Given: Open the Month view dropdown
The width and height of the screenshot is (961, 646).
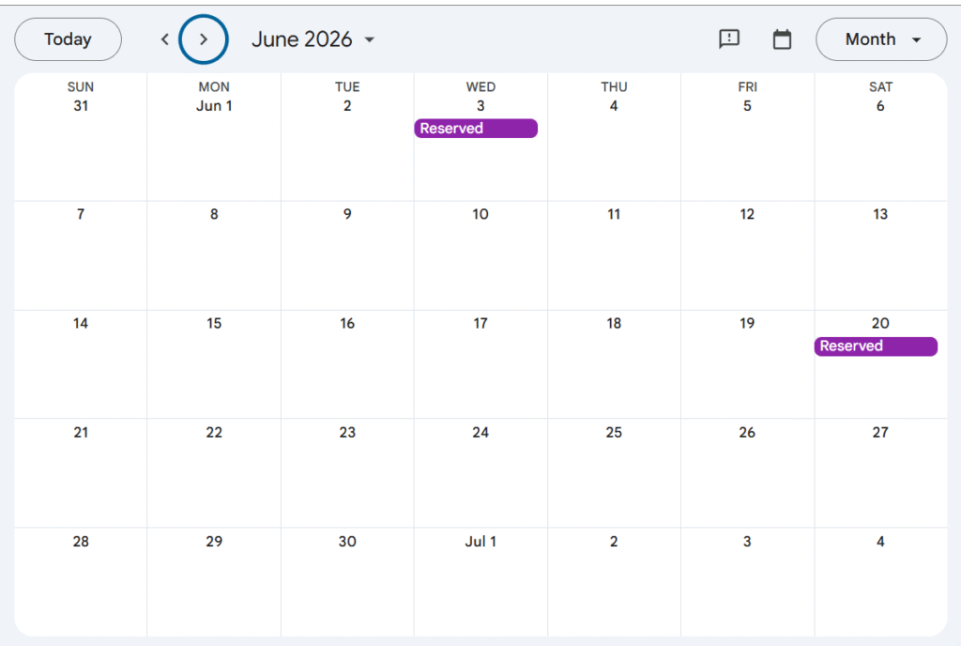Looking at the screenshot, I should point(881,39).
